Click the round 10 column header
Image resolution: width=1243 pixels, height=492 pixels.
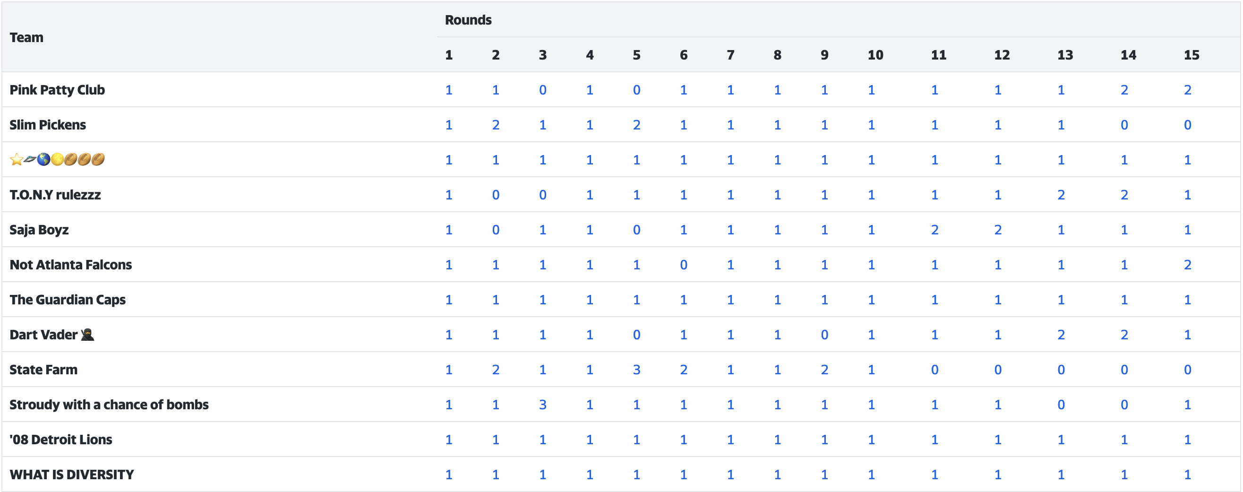click(875, 54)
